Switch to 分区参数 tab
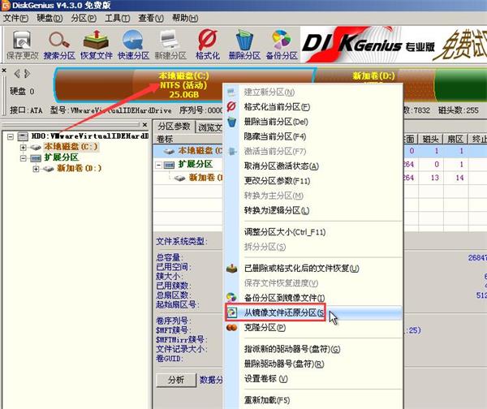The width and height of the screenshot is (487, 409). tap(174, 127)
